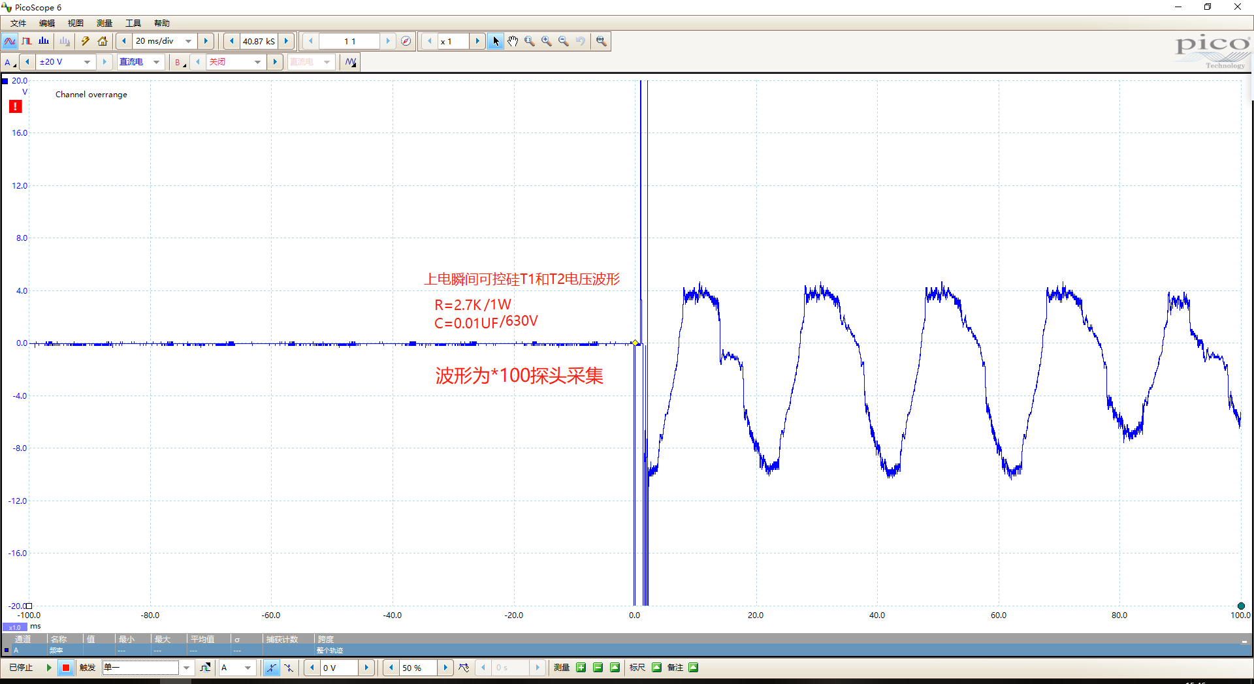Screen dimensions: 1254x684
Task: Increase trigger threshold 0 V
Action: click(x=366, y=668)
